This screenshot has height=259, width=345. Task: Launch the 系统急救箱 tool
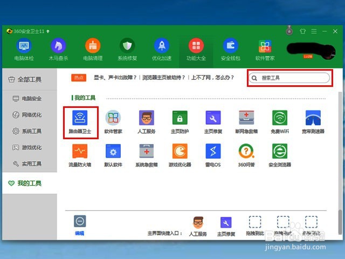[147, 155]
